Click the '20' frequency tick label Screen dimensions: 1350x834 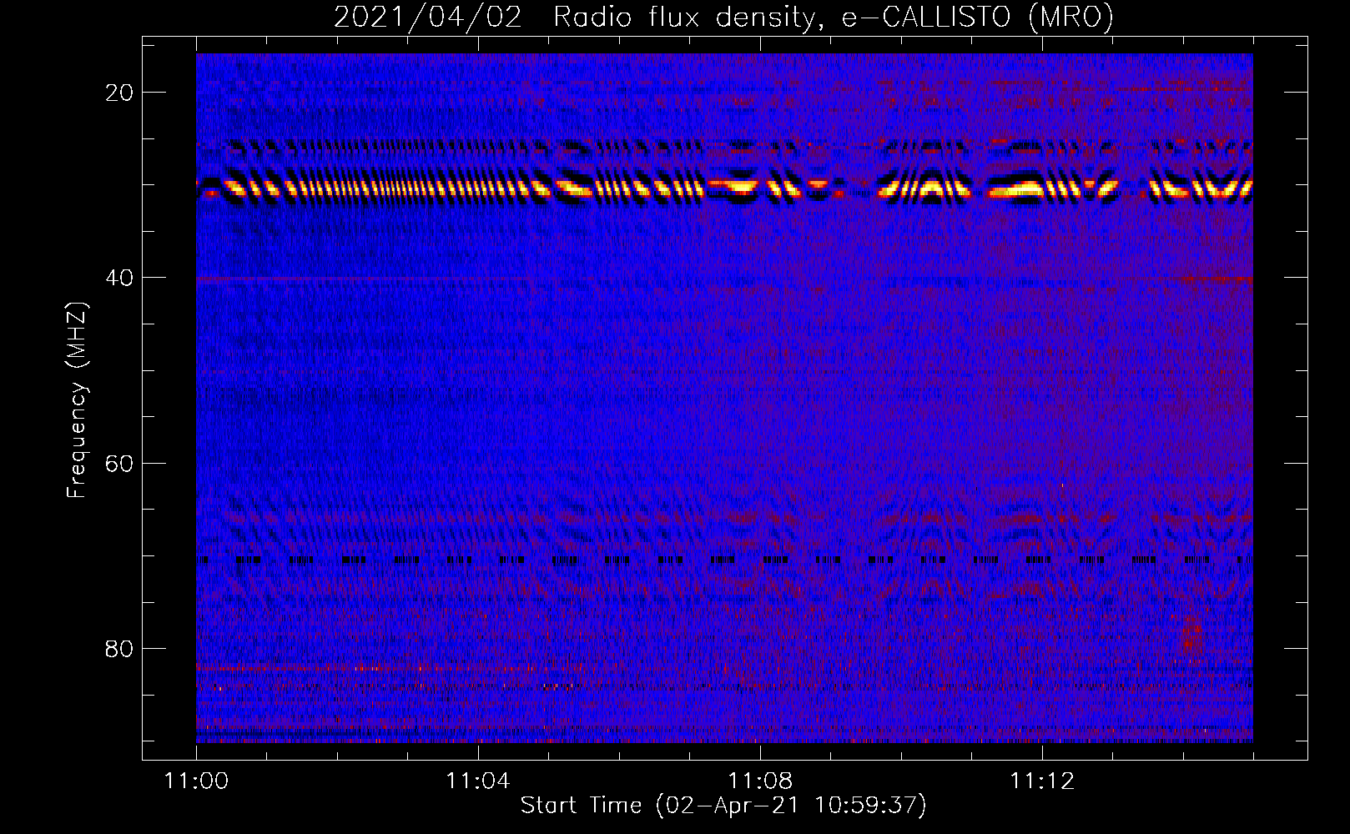click(x=119, y=93)
